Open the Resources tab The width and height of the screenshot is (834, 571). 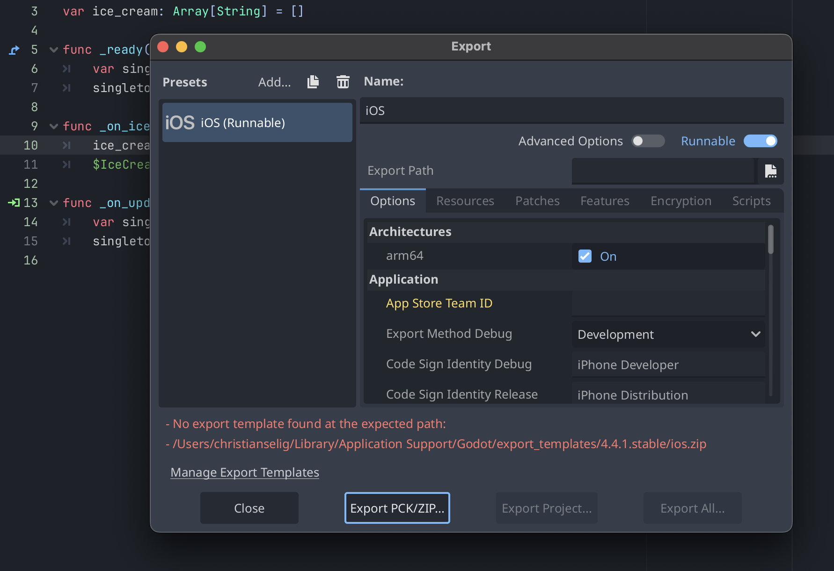(465, 201)
